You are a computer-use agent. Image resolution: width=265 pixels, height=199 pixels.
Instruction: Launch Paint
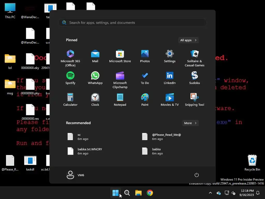pos(145,100)
